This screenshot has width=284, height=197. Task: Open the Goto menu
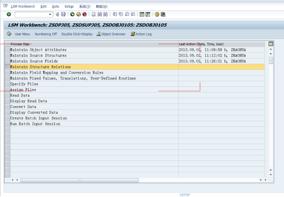pyautogui.click(x=55, y=7)
